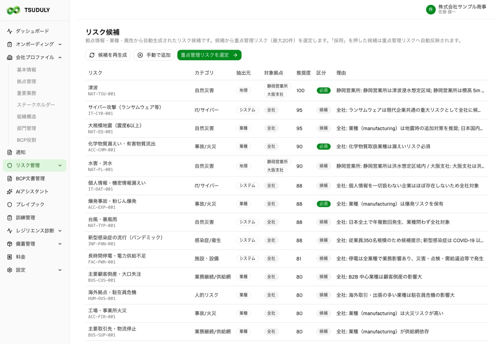The width and height of the screenshot is (496, 344).
Task: Open 重要業務 submenu item
Action: point(27,93)
